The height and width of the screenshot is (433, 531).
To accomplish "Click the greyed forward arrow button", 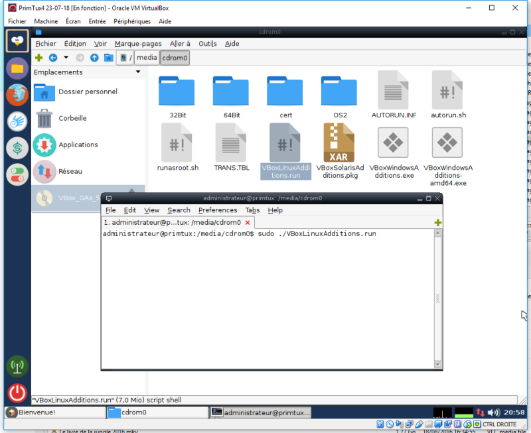I will 80,58.
